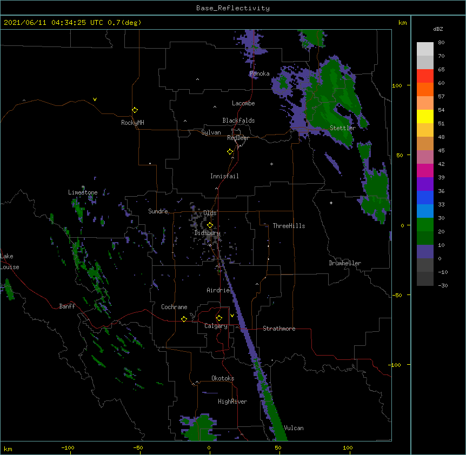Click the dBZ legend heading
The width and height of the screenshot is (466, 455).
[438, 29]
